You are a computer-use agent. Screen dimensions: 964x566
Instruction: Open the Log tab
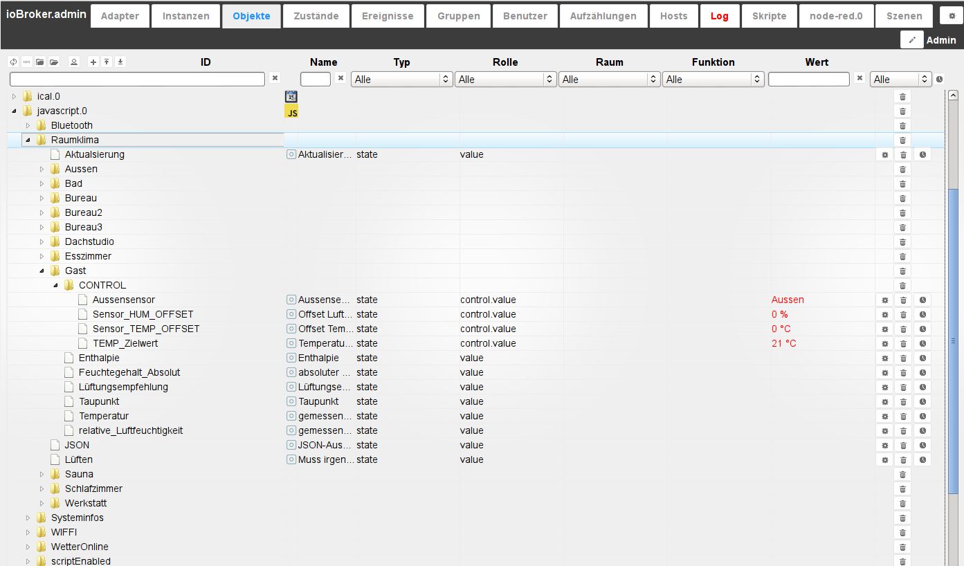pos(720,16)
